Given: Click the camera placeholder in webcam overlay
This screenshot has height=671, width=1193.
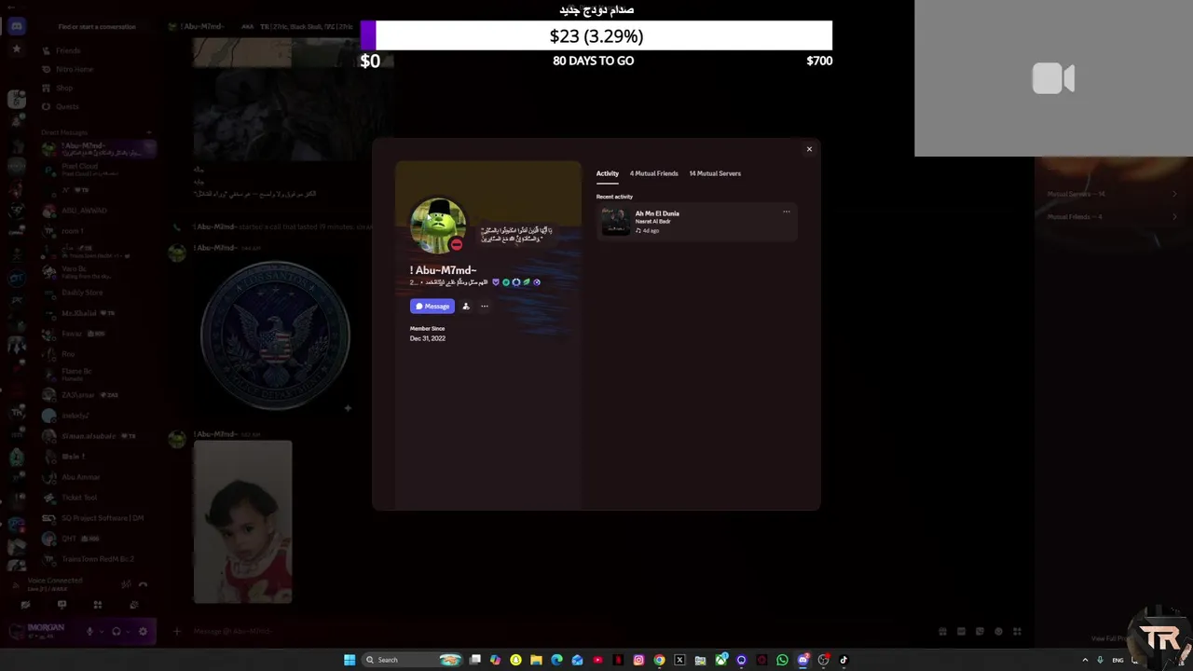Looking at the screenshot, I should pyautogui.click(x=1053, y=78).
